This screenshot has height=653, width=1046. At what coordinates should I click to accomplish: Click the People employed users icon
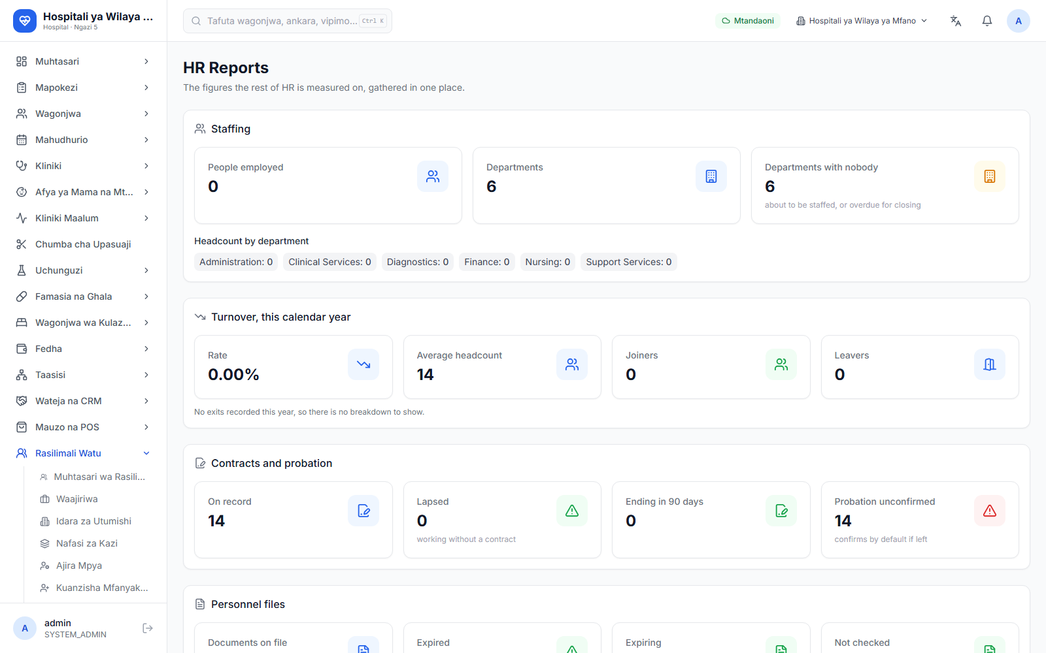tap(433, 176)
